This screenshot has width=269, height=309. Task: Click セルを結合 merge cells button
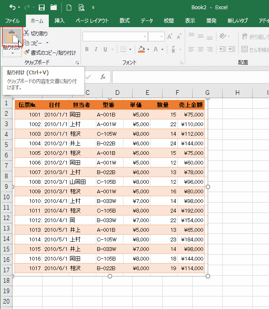coord(255,50)
